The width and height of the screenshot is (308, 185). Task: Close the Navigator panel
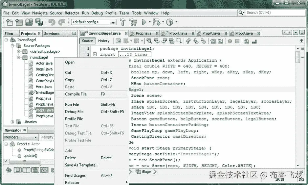pyautogui.click(x=25, y=130)
